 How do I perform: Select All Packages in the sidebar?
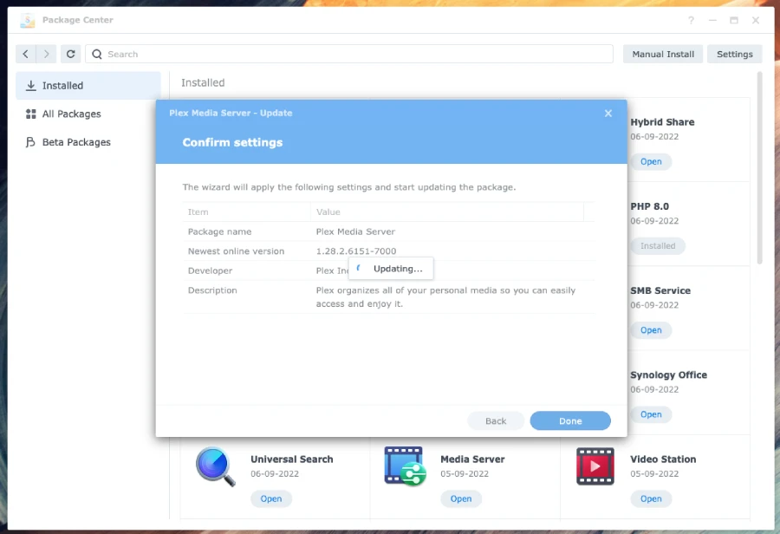click(x=88, y=114)
